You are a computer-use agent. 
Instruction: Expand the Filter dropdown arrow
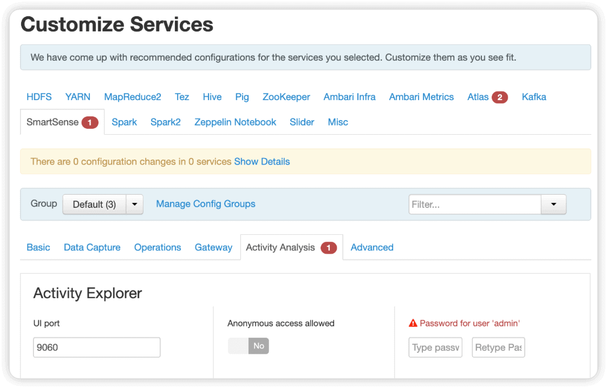(x=553, y=204)
